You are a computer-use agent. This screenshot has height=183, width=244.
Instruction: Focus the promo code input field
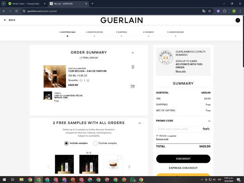click(179, 129)
